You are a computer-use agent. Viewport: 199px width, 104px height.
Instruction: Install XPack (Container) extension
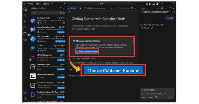click(61, 60)
